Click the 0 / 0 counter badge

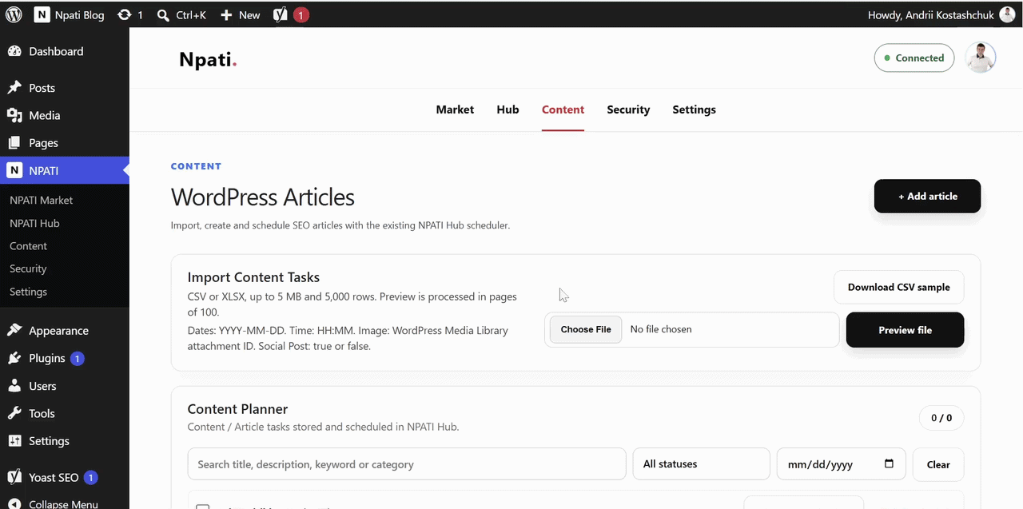[941, 418]
